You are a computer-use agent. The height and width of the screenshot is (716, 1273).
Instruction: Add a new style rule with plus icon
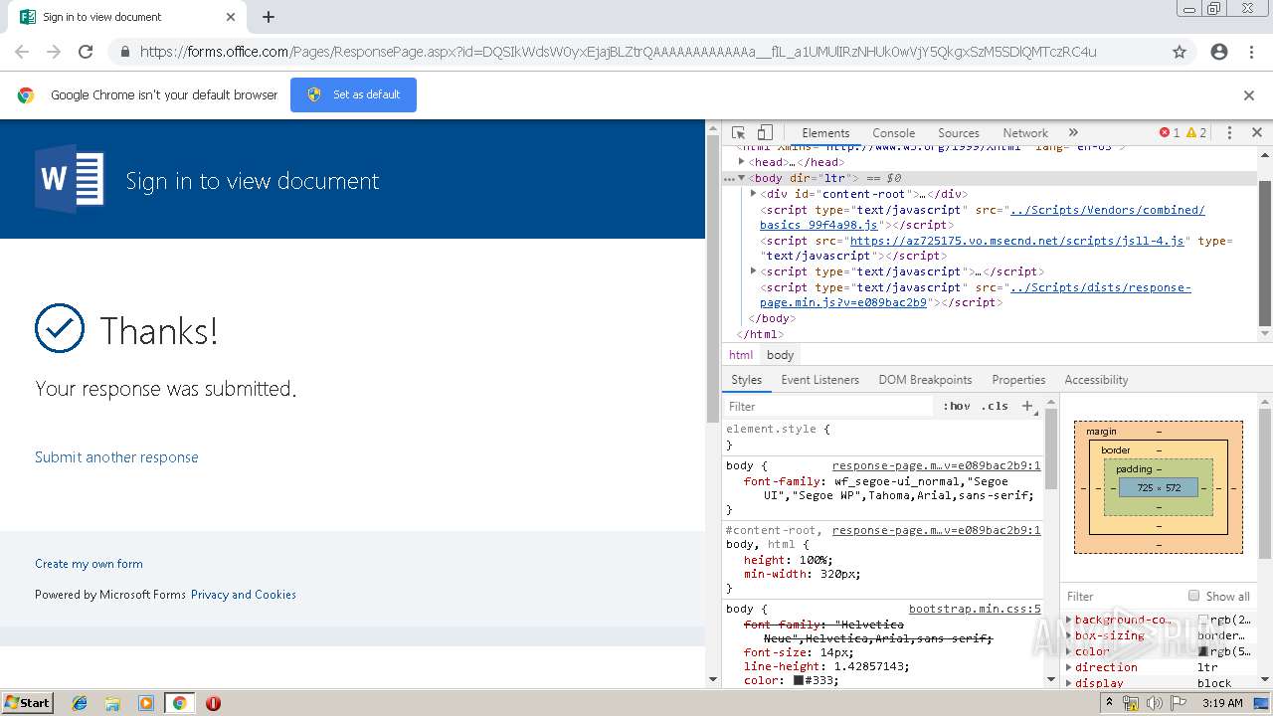click(x=1027, y=406)
